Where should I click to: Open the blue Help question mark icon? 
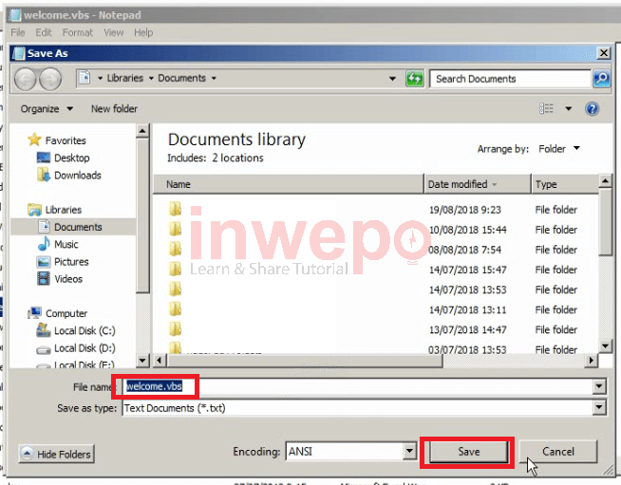pyautogui.click(x=593, y=108)
